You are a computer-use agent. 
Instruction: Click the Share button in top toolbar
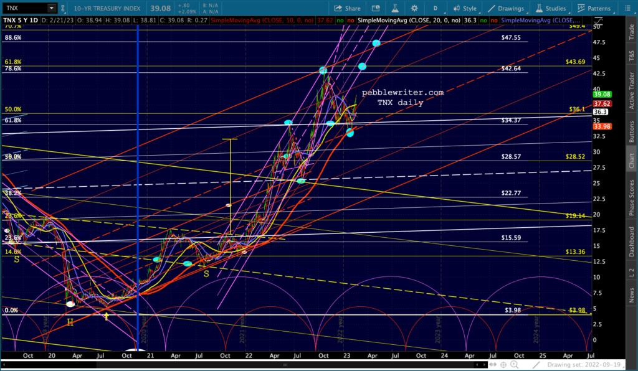[x=347, y=9]
